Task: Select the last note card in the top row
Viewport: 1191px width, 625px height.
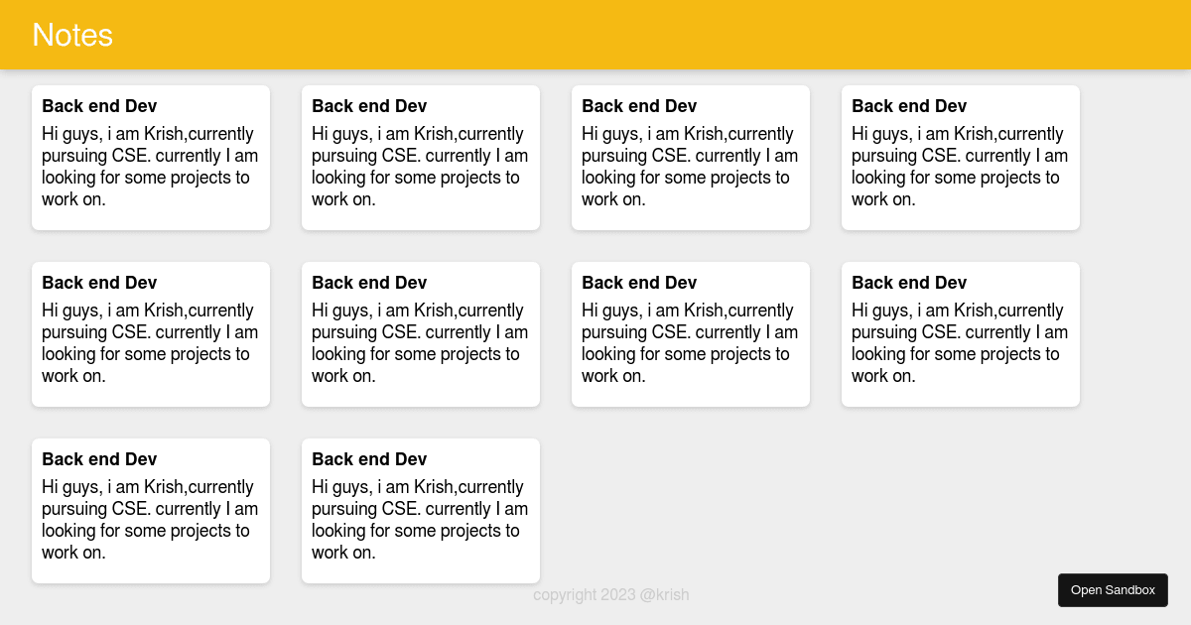Action: pyautogui.click(x=961, y=157)
